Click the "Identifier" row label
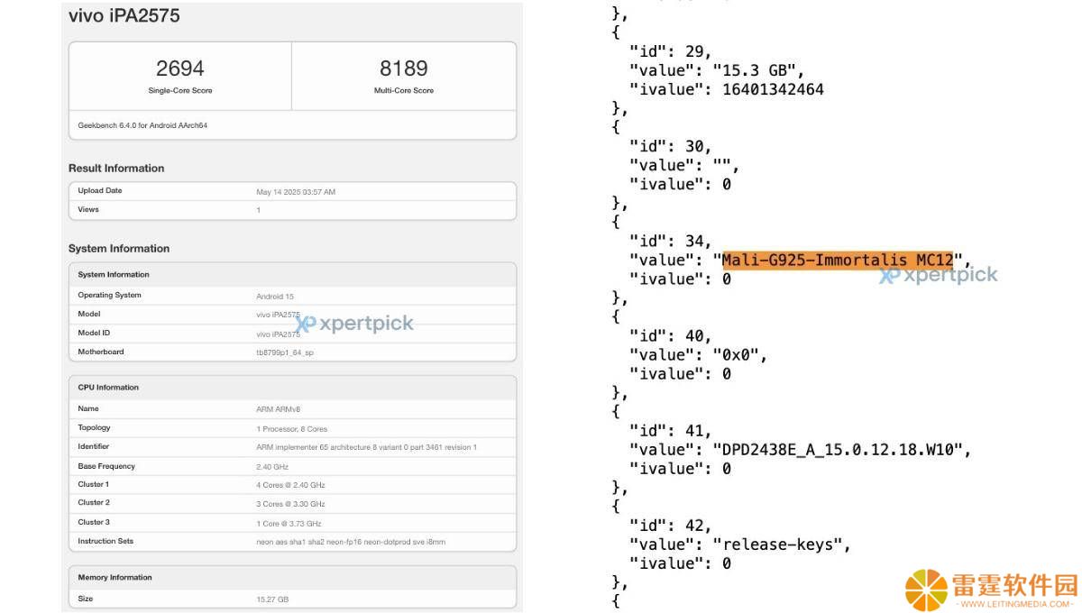The image size is (1082, 613). coord(94,447)
